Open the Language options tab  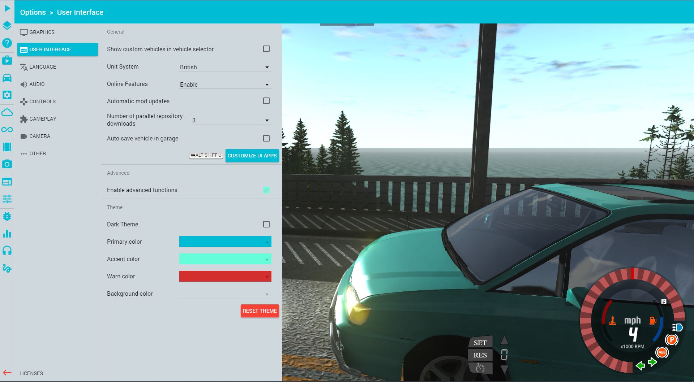[57, 67]
